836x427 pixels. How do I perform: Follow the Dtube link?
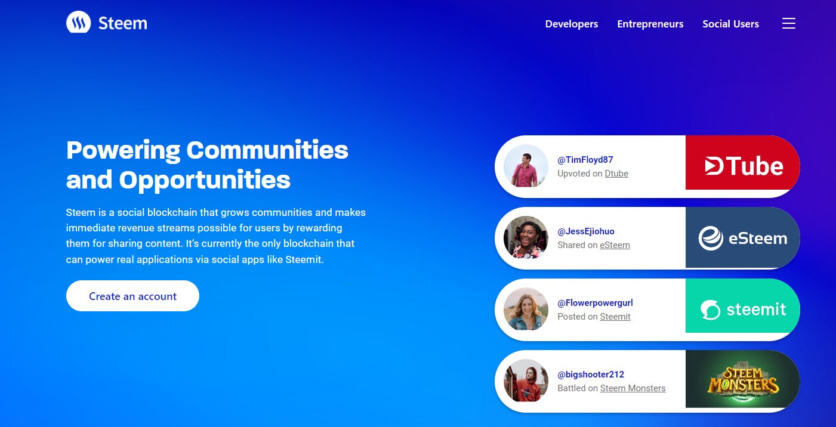[x=616, y=174]
